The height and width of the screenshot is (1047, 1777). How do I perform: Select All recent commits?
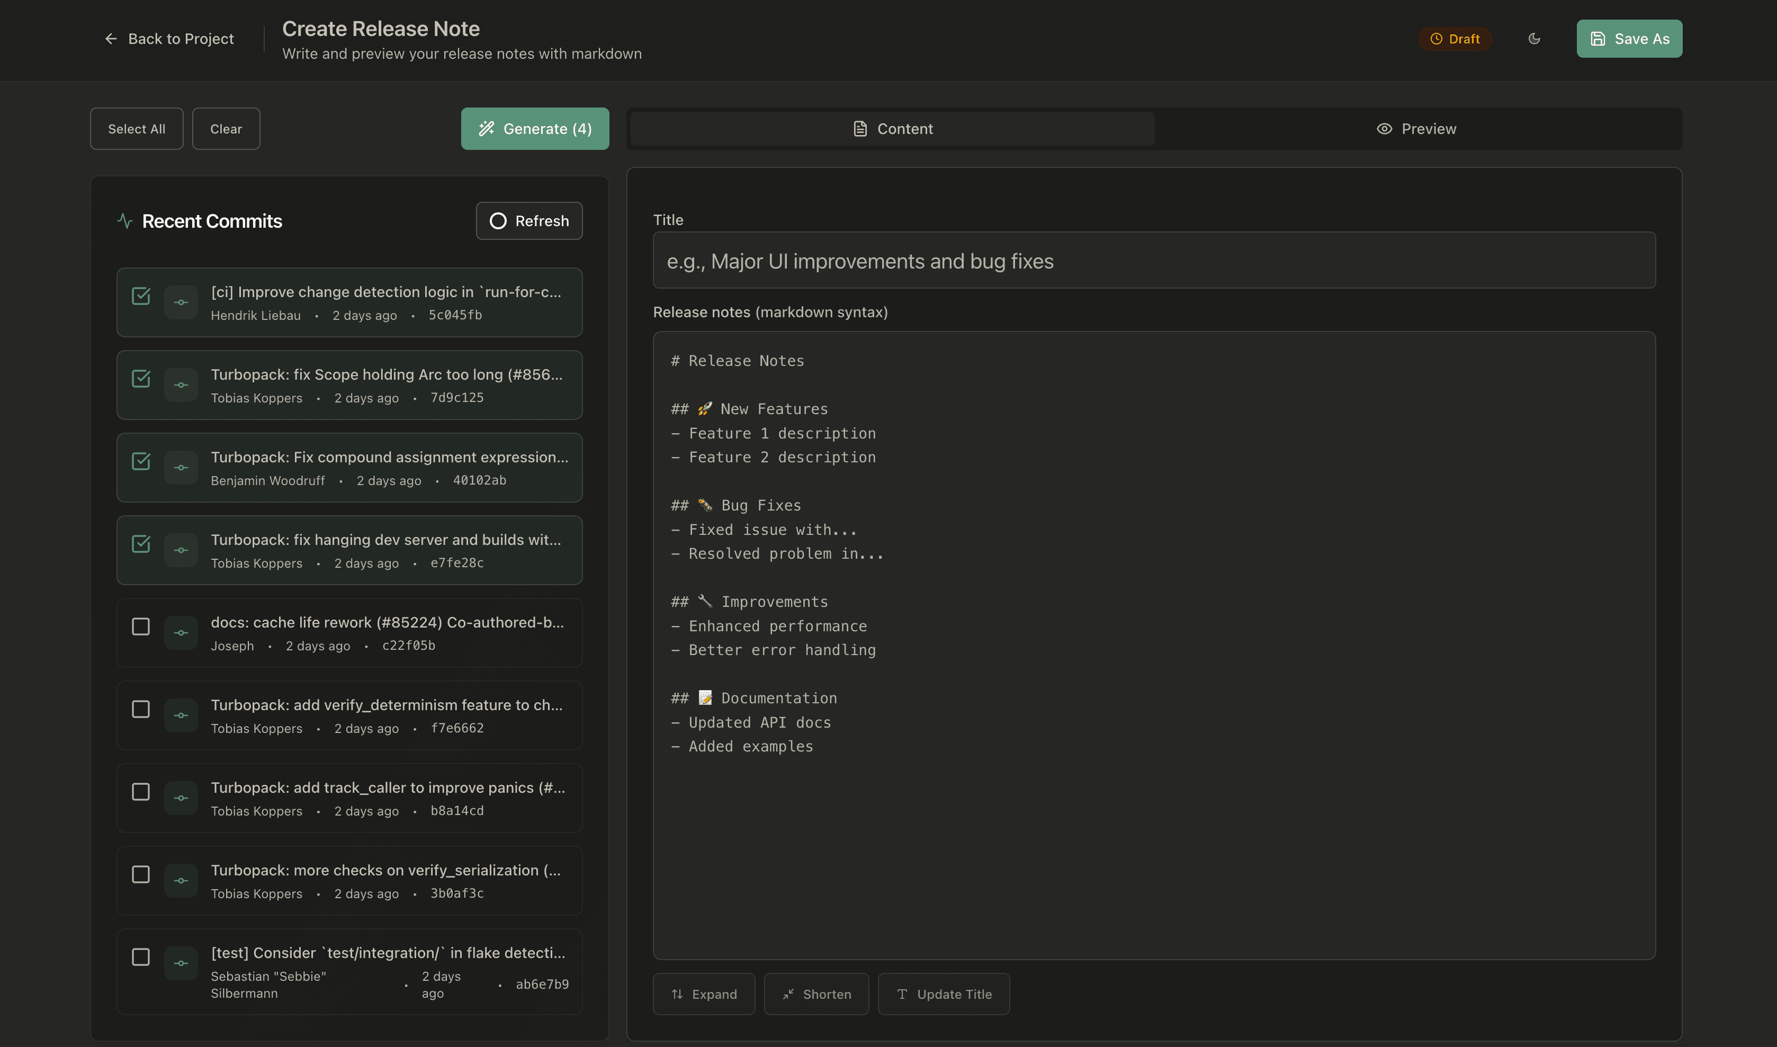coord(136,128)
